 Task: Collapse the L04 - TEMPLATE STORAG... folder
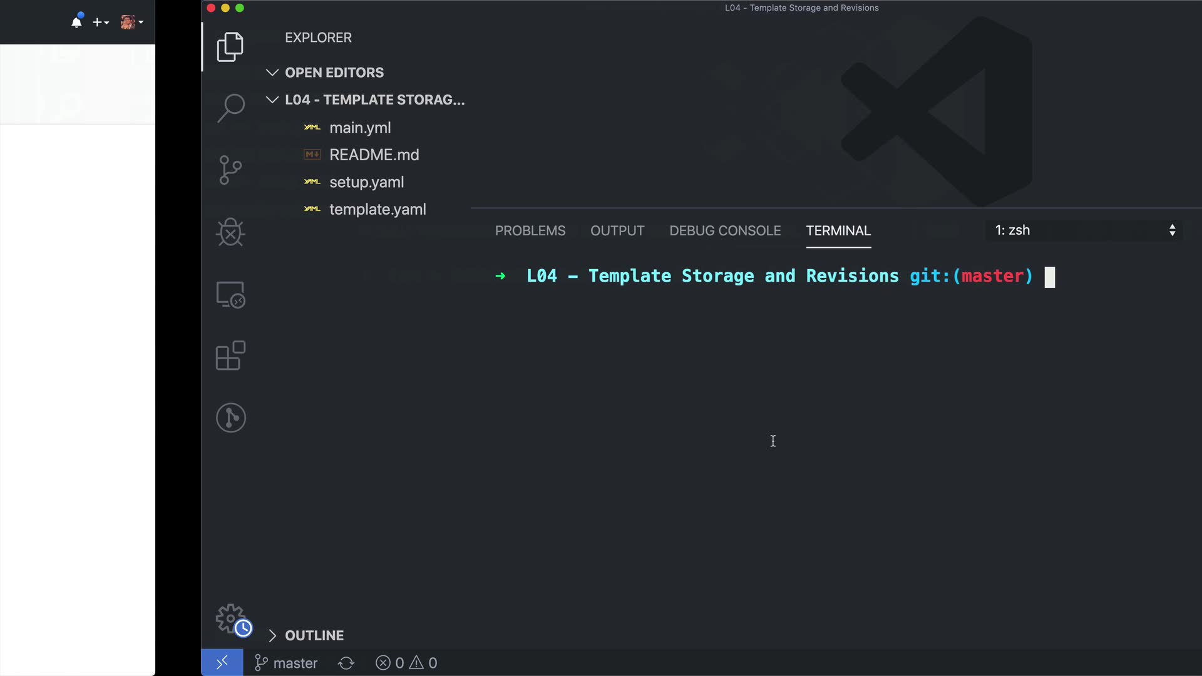(x=272, y=100)
